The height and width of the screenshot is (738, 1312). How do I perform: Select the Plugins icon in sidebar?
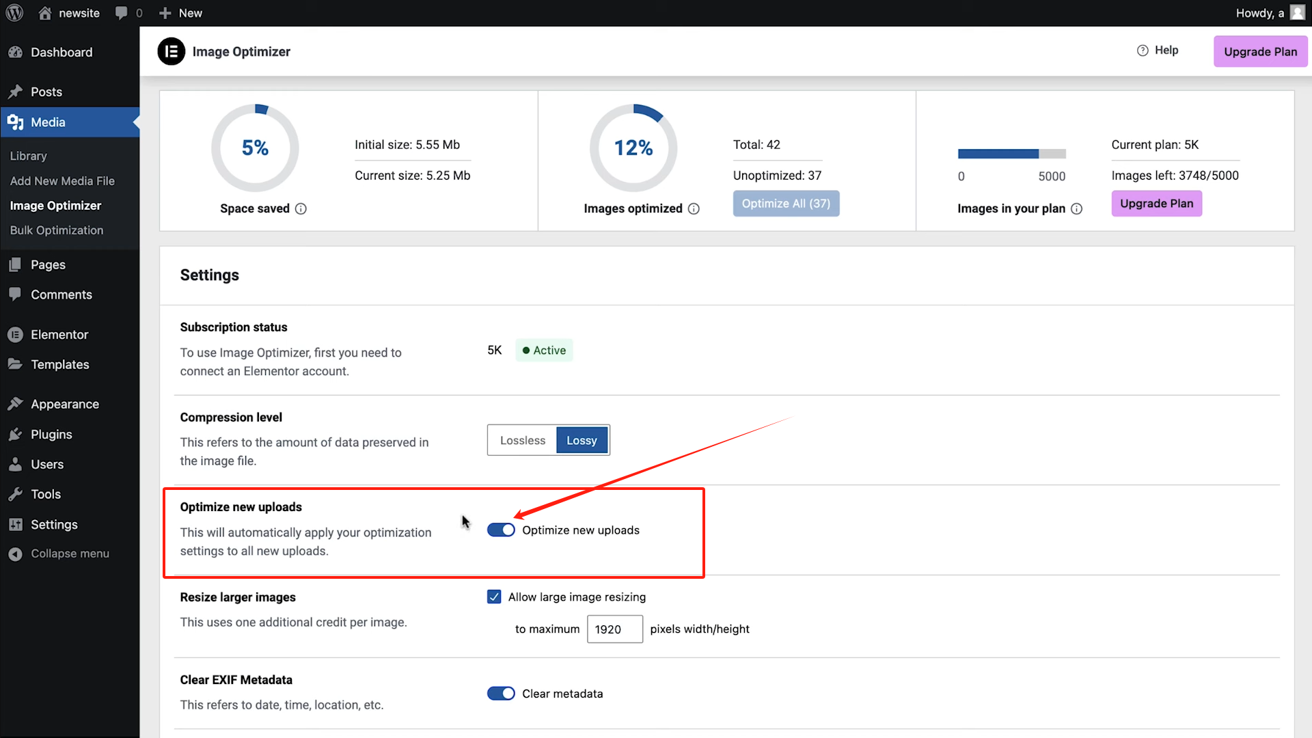point(15,434)
